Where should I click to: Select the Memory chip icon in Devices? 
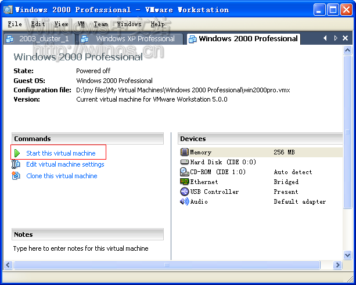point(184,152)
